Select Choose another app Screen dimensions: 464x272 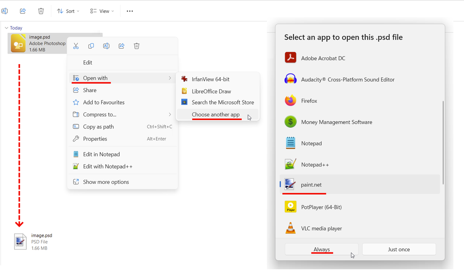(217, 115)
